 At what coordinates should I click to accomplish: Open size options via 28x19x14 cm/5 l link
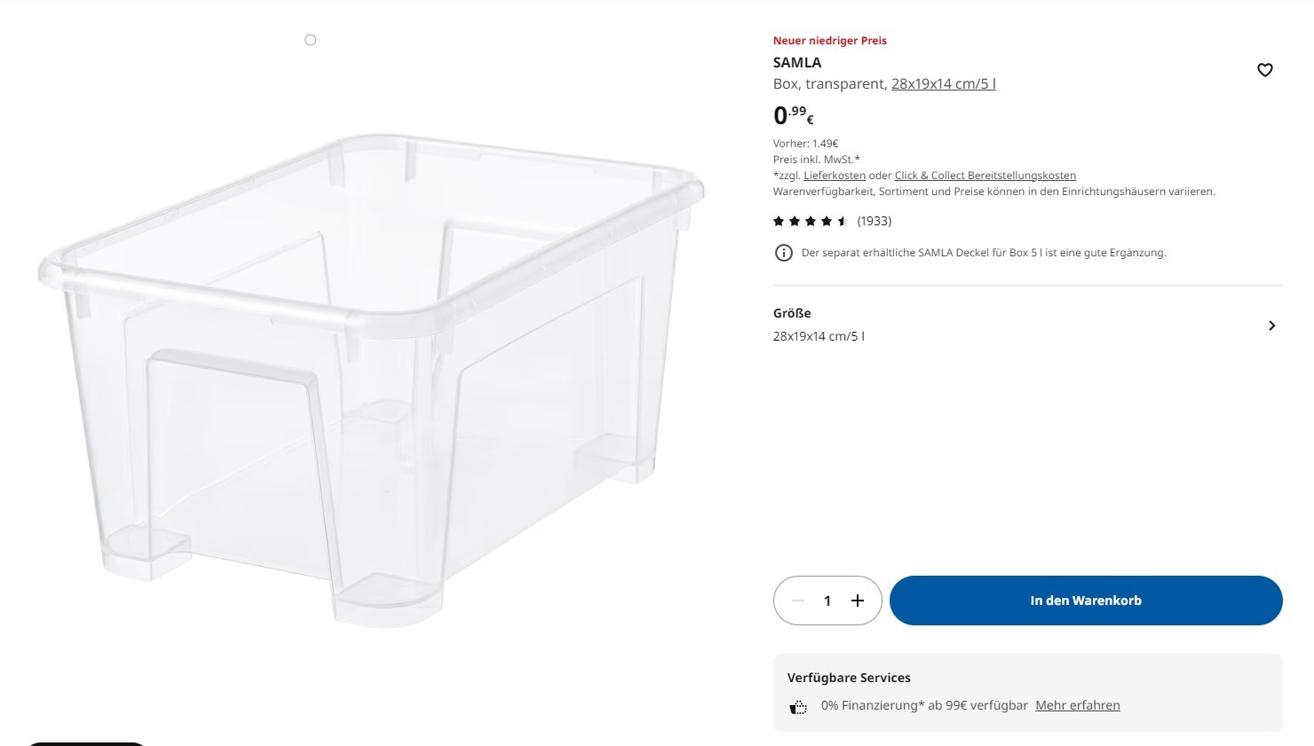pyautogui.click(x=943, y=83)
